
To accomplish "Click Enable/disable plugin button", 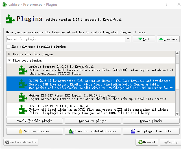I will [34, 121].
